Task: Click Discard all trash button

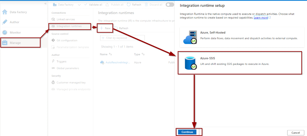Action: 153,5
